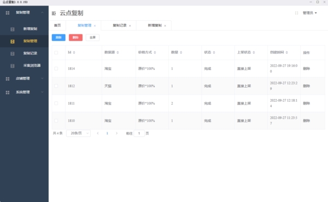The height and width of the screenshot is (202, 328).
Task: Click 删除 link in row 1810
Action: pos(307,120)
